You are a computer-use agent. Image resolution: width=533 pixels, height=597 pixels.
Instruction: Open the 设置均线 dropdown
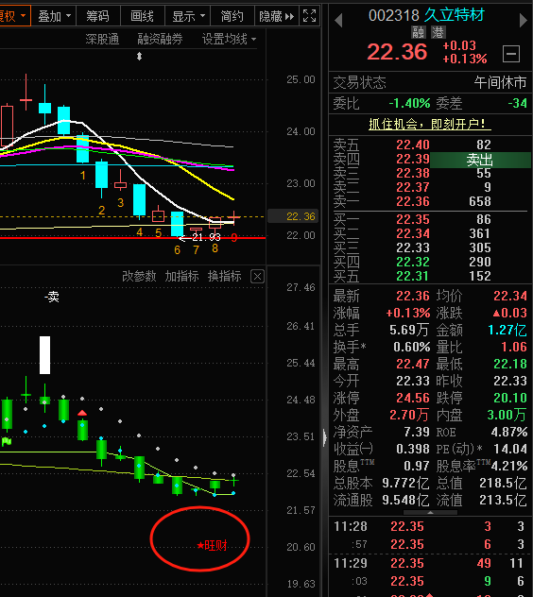pos(229,39)
